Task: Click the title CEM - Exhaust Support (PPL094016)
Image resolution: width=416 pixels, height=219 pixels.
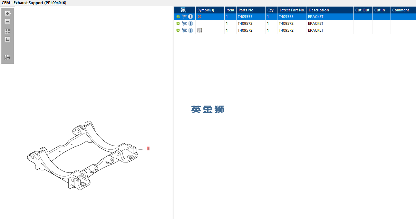Action: [x=34, y=3]
